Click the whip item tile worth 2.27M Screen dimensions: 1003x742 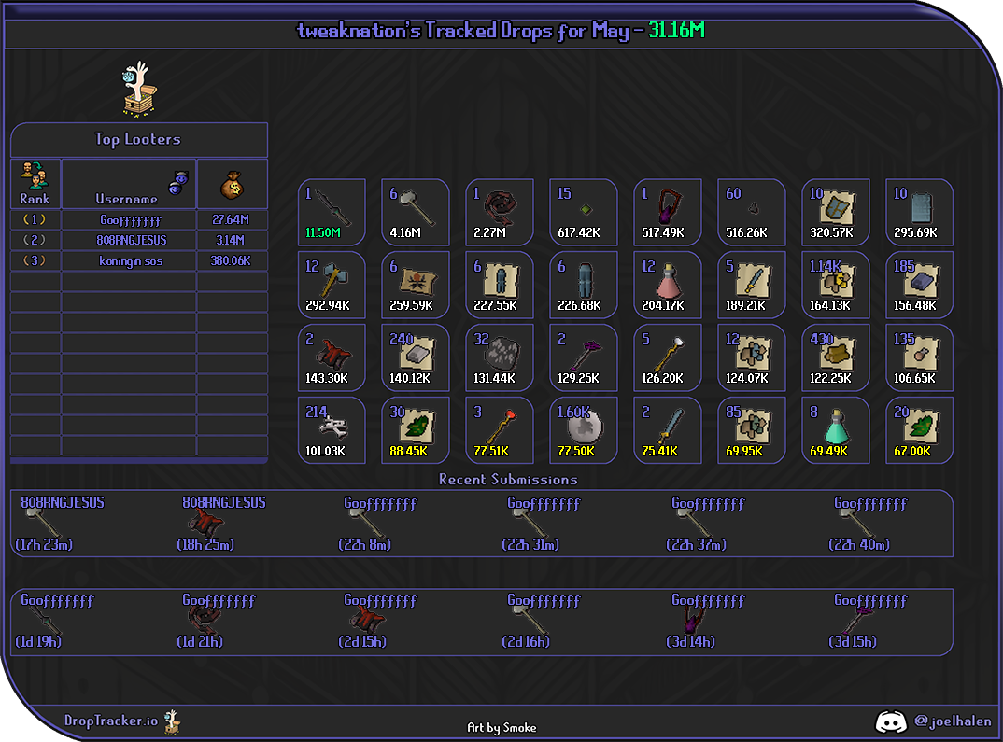(x=499, y=212)
